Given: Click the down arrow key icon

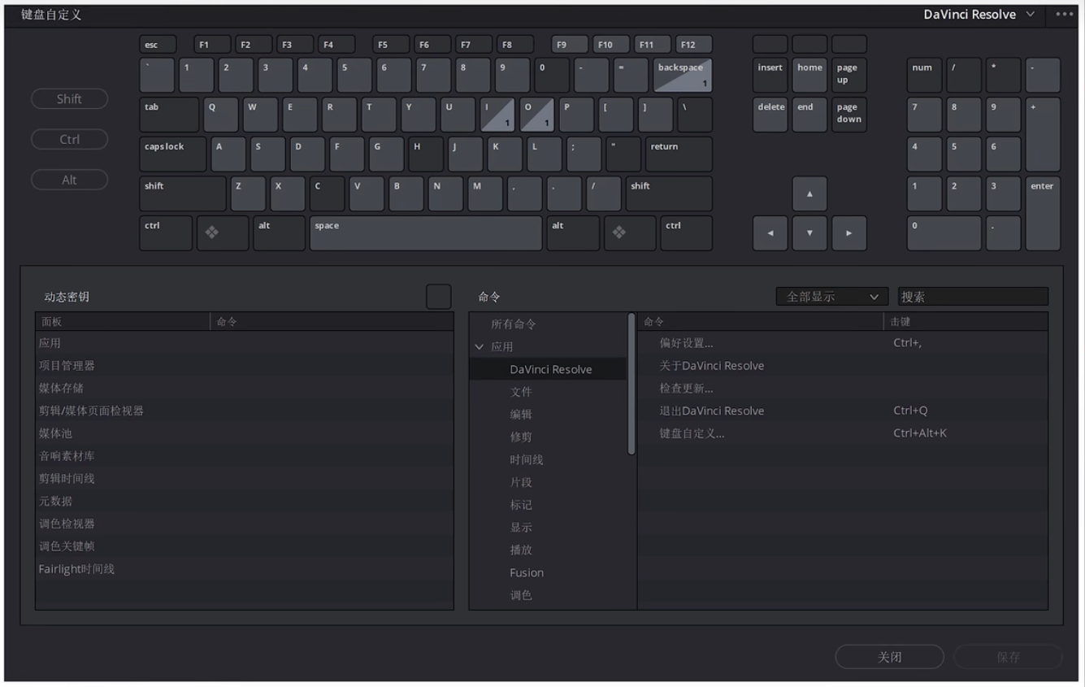Looking at the screenshot, I should [x=809, y=233].
